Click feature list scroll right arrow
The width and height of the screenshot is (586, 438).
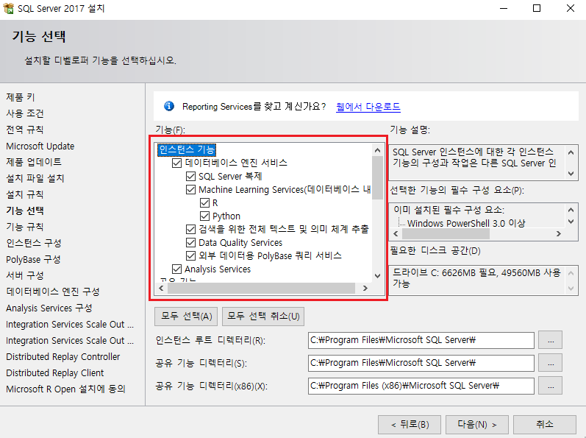(365, 288)
